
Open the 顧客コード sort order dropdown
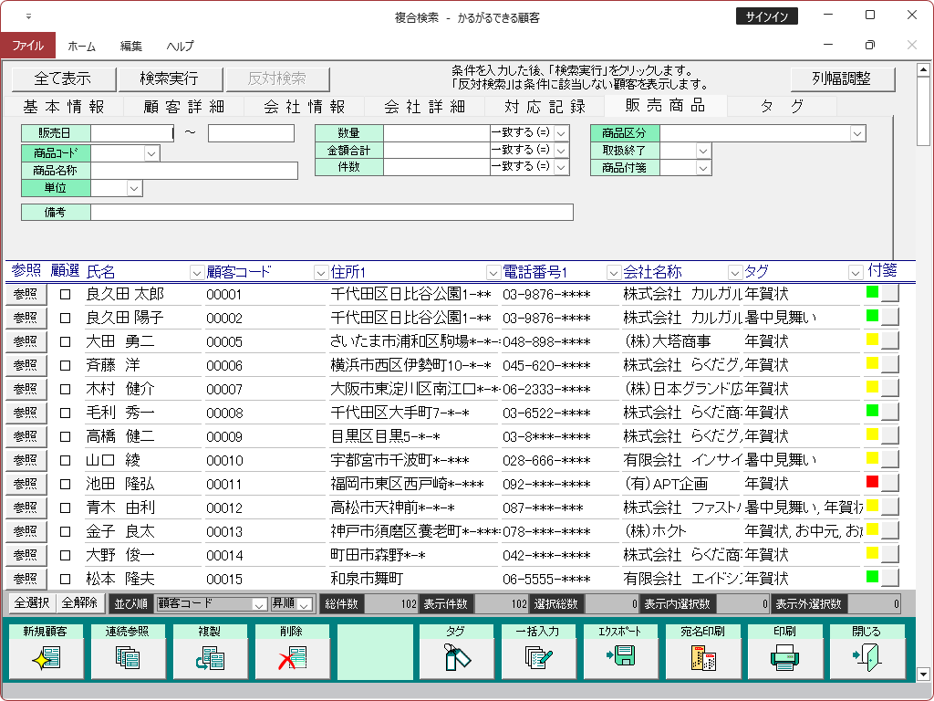coord(259,604)
